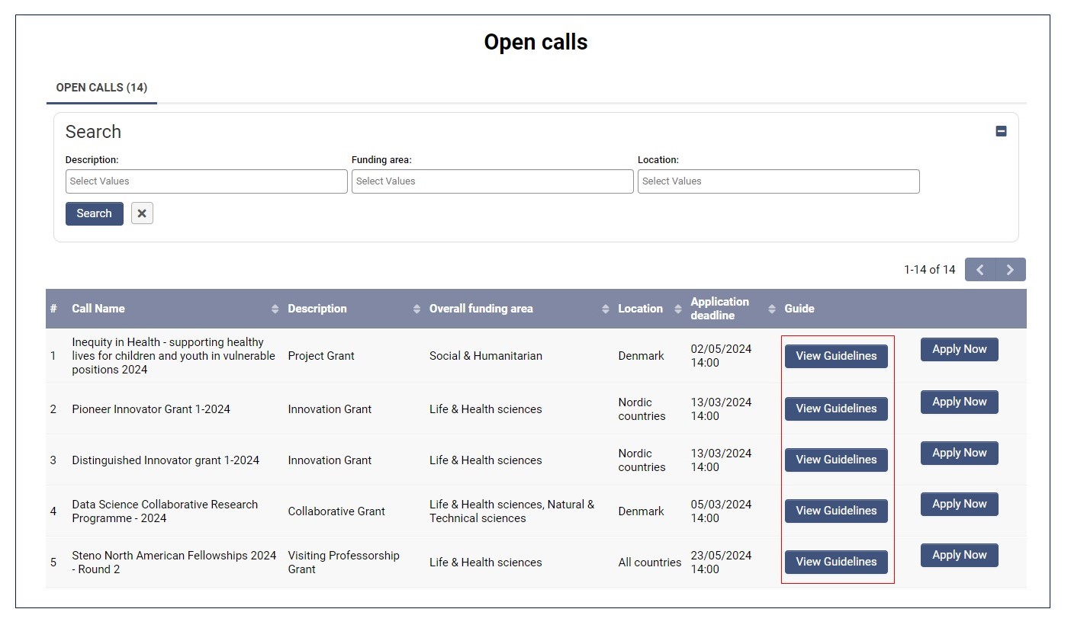The height and width of the screenshot is (625, 1071).
Task: Click the Search button
Action: click(x=94, y=213)
